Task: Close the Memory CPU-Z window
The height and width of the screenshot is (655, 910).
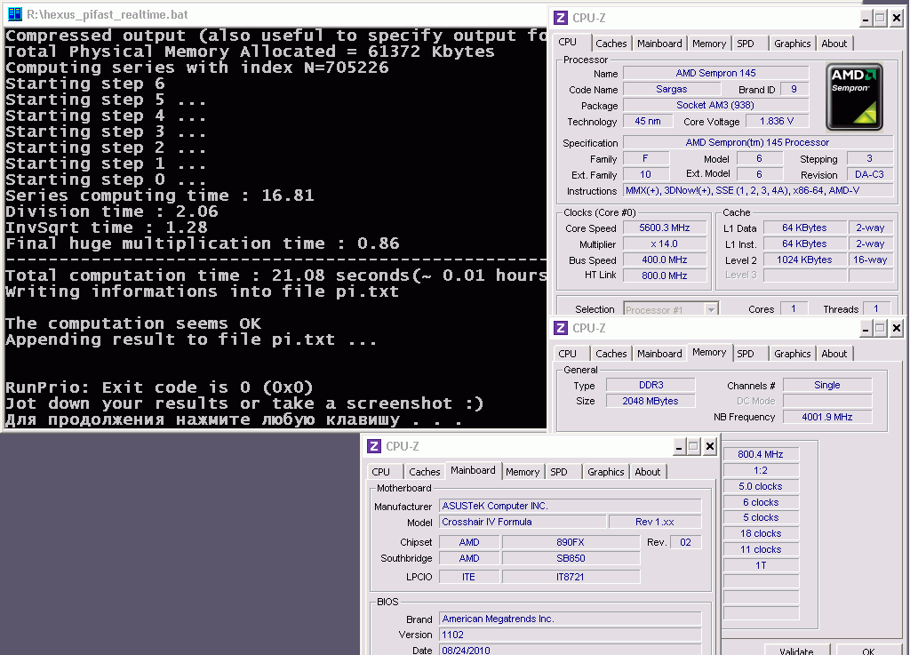Action: [896, 329]
